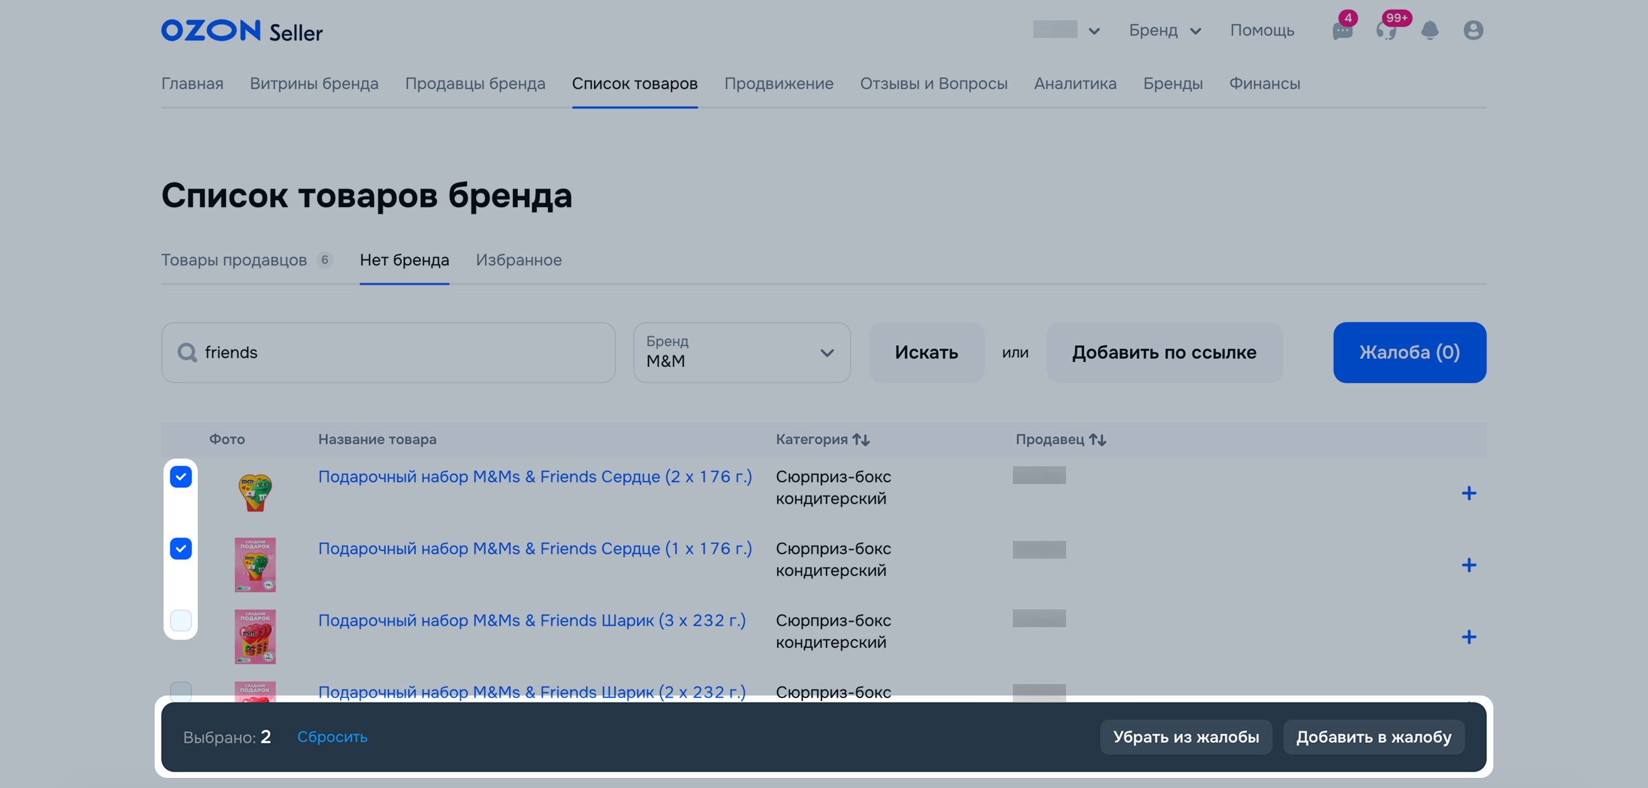Open the chat messages icon with badge 4
1648x788 pixels.
1342,30
